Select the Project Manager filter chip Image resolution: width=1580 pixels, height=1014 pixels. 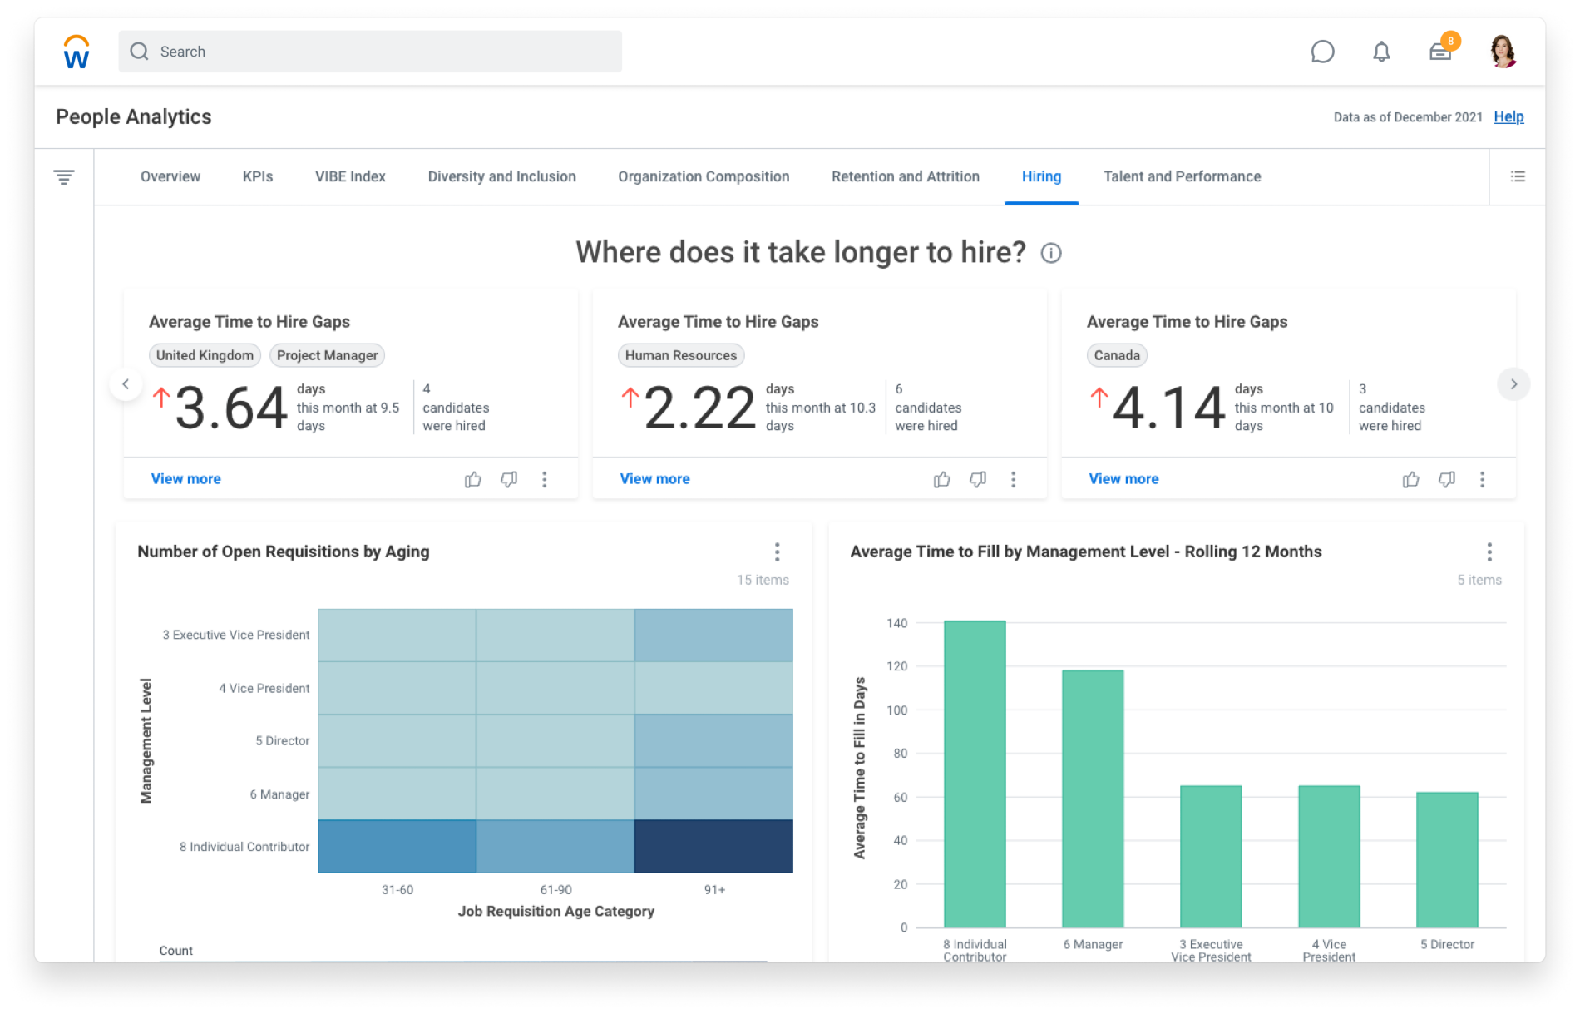point(327,355)
